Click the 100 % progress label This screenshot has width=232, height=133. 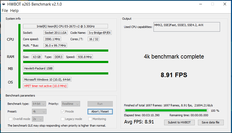point(215,111)
